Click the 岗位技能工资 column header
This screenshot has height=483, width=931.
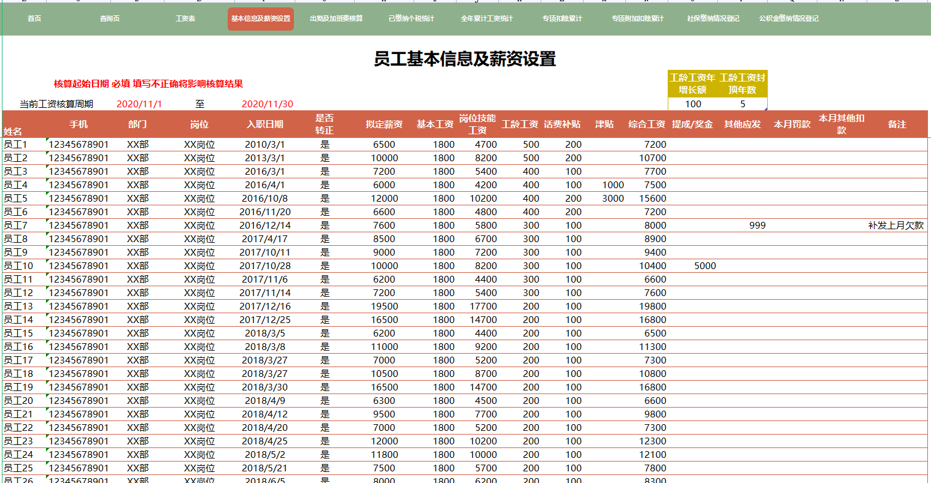(x=477, y=124)
